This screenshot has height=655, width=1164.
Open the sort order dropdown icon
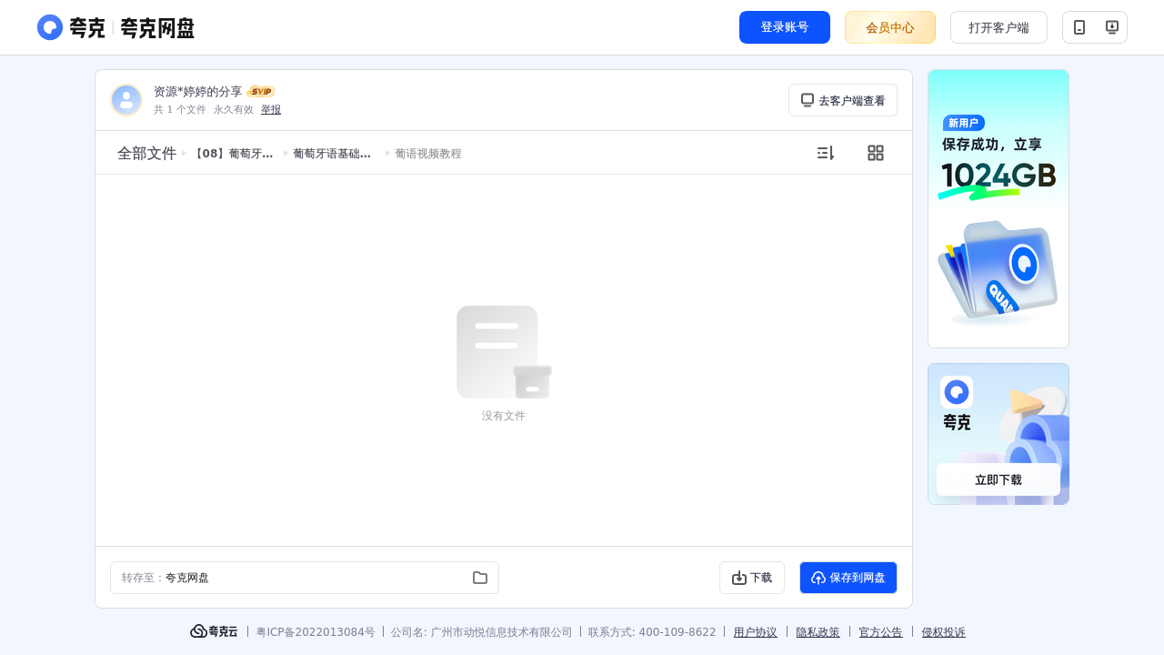[x=825, y=153]
